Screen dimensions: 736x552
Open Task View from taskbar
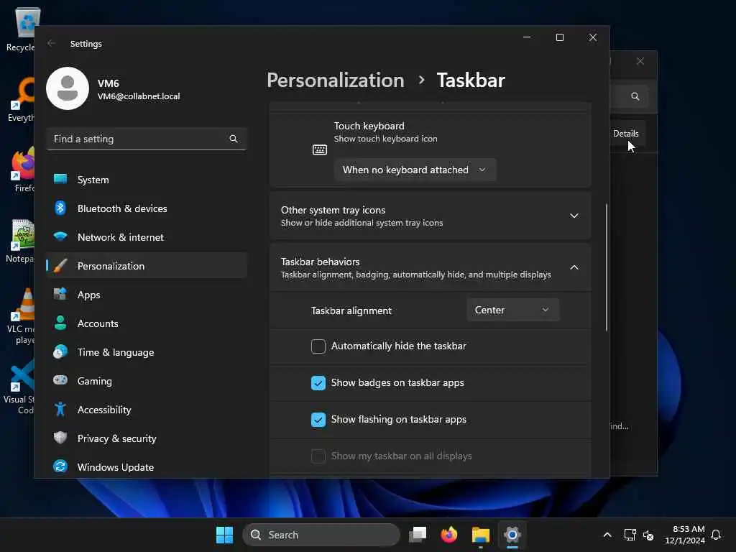[418, 535]
